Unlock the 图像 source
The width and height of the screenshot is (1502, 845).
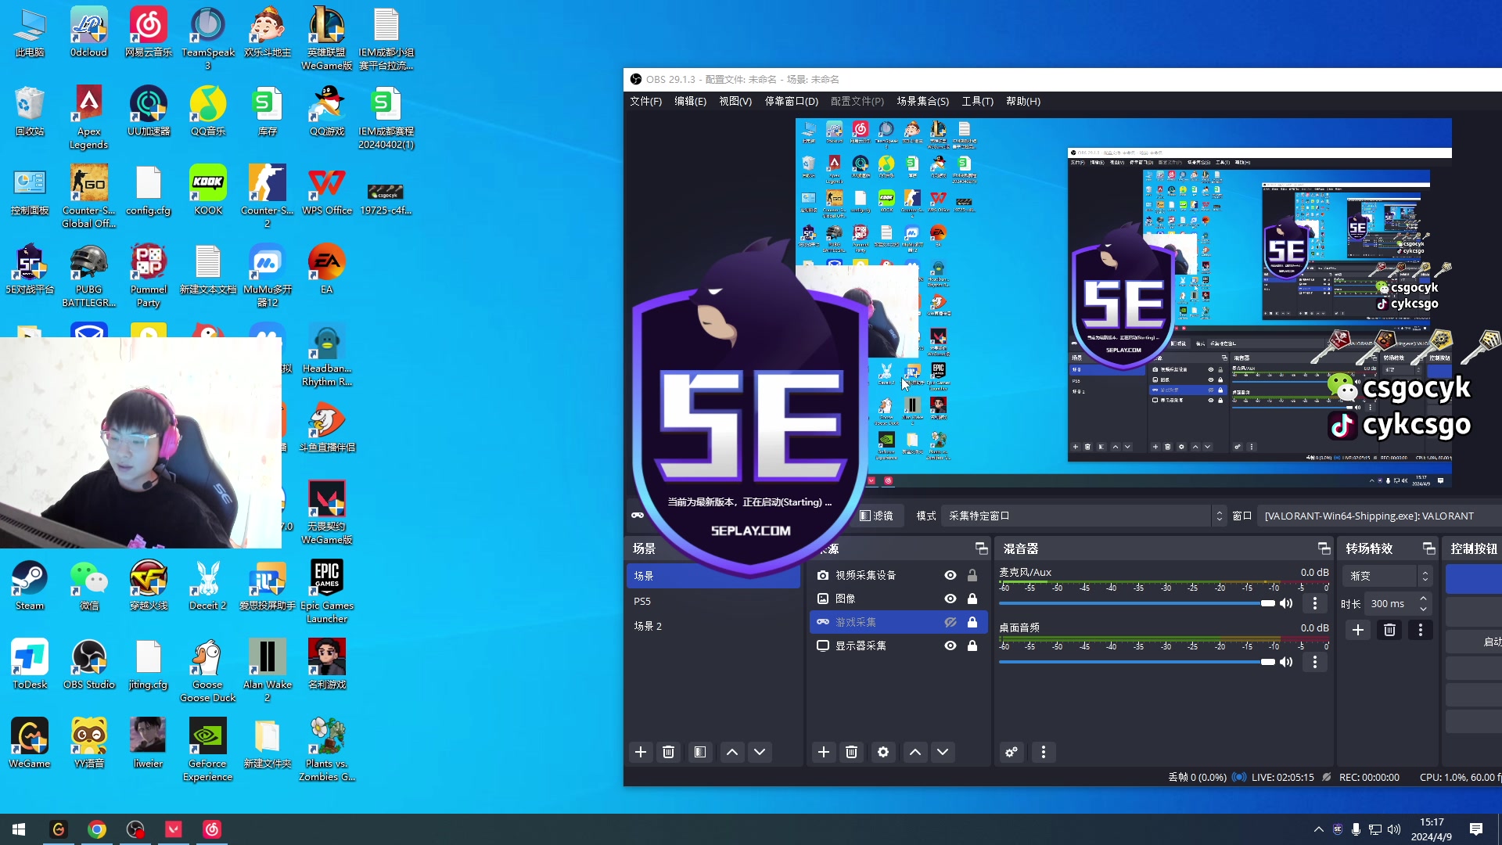(972, 599)
